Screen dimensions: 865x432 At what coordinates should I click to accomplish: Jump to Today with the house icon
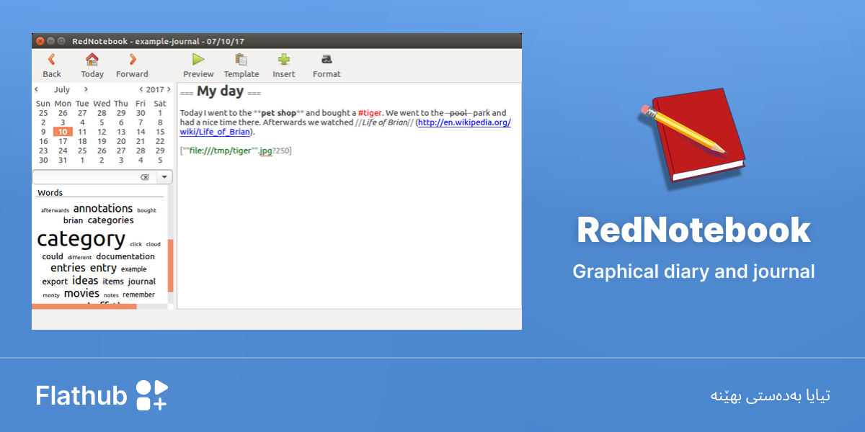pos(92,65)
